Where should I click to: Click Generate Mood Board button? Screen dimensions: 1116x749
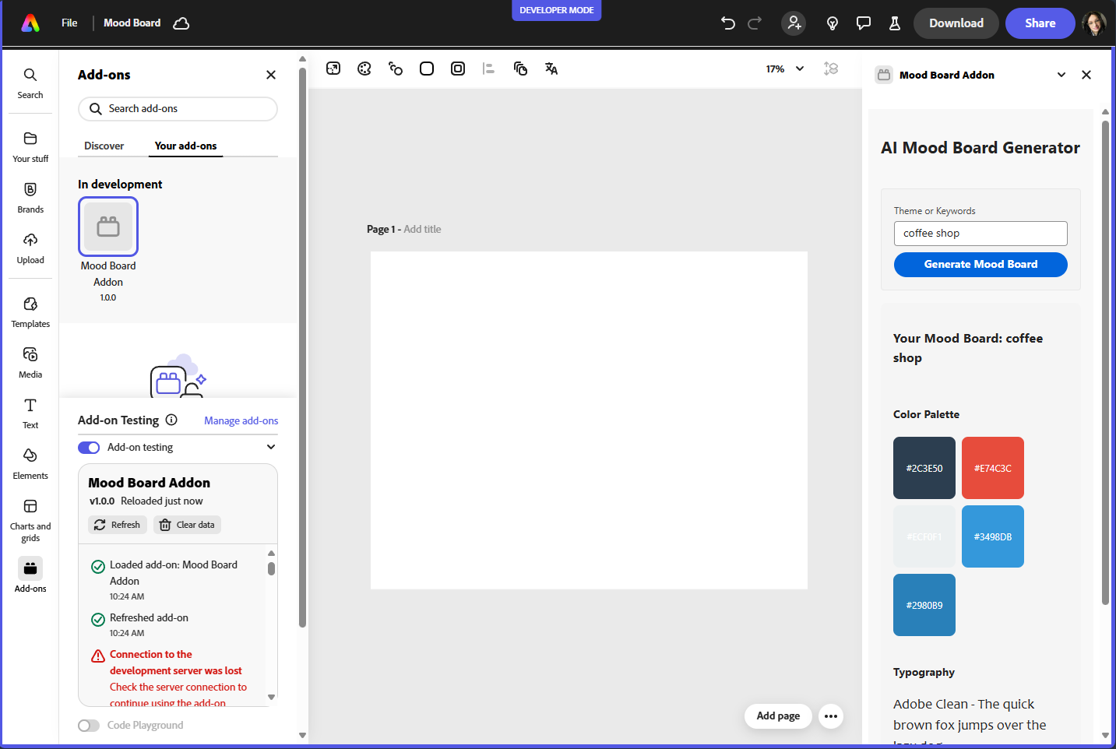coord(980,265)
